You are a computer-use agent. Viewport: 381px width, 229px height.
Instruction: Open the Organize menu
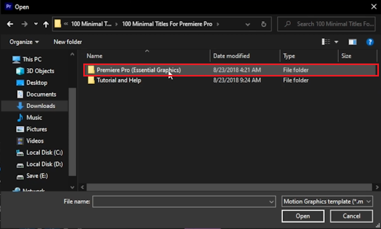pos(24,42)
